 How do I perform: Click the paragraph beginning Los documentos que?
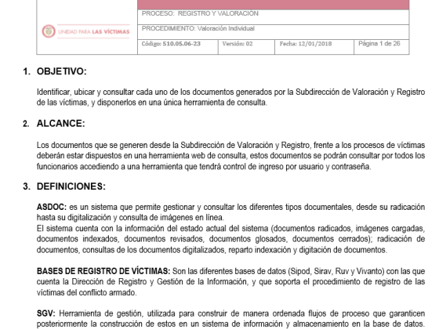pos(230,156)
